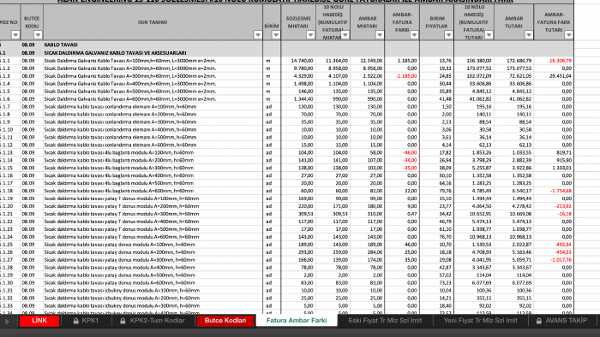600x337 pixels.
Task: Click the red amount -213,92
Action: point(554,206)
